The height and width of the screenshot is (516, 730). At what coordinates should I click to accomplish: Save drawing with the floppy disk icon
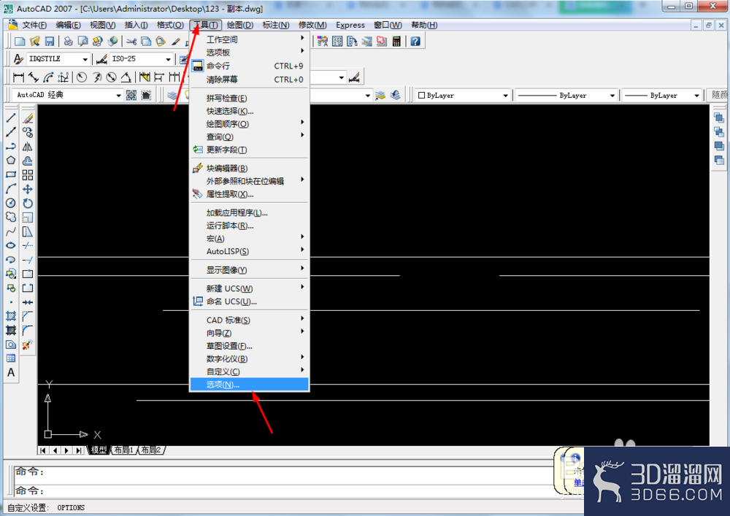tap(49, 42)
